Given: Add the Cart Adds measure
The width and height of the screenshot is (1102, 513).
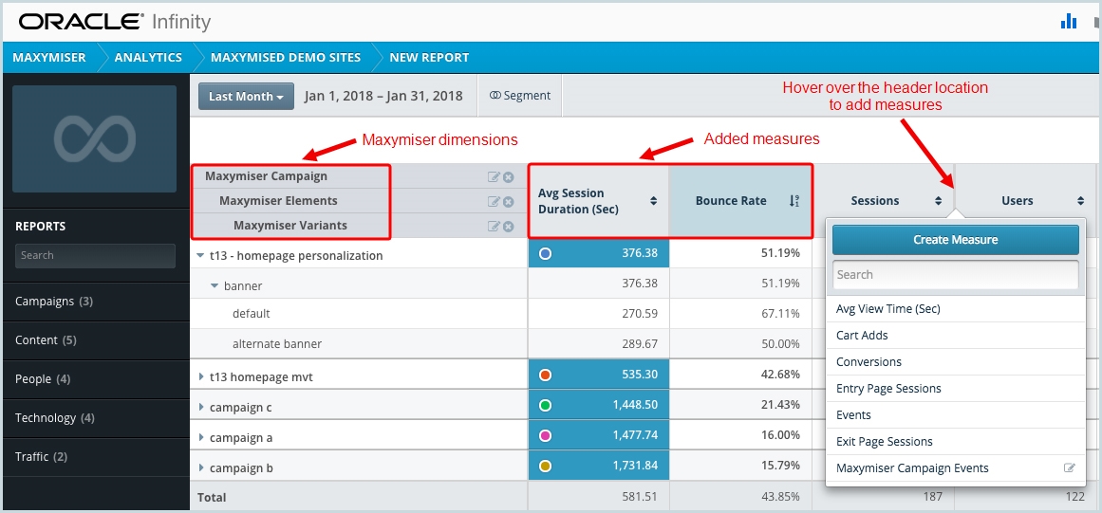Looking at the screenshot, I should point(956,336).
